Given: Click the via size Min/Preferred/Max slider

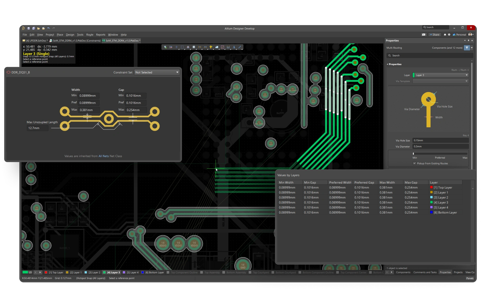Looking at the screenshot, I should (x=440, y=154).
